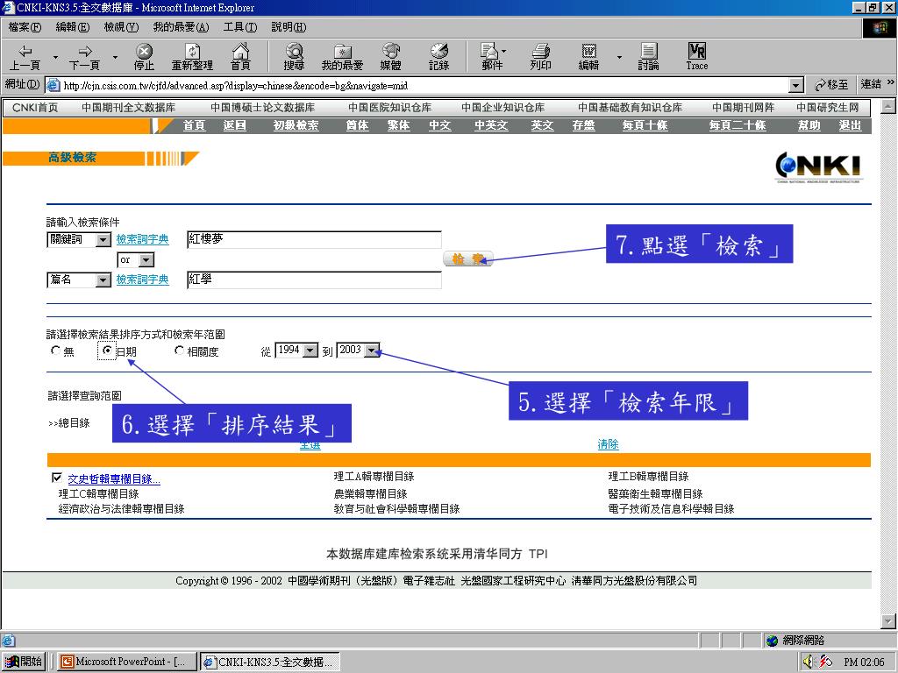Click 幫助 in the navigation bar
The image size is (898, 673).
[x=809, y=125]
